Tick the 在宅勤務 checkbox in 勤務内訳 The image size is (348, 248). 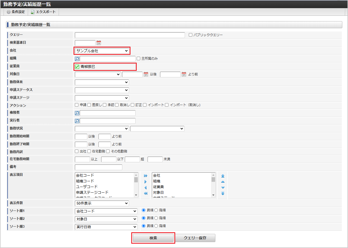(x=89, y=151)
